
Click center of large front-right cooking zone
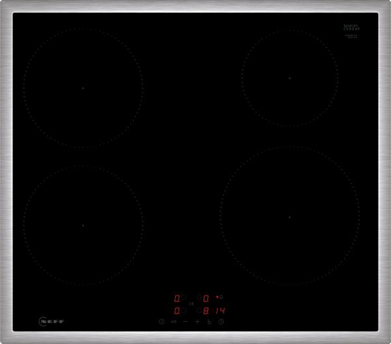click(289, 216)
